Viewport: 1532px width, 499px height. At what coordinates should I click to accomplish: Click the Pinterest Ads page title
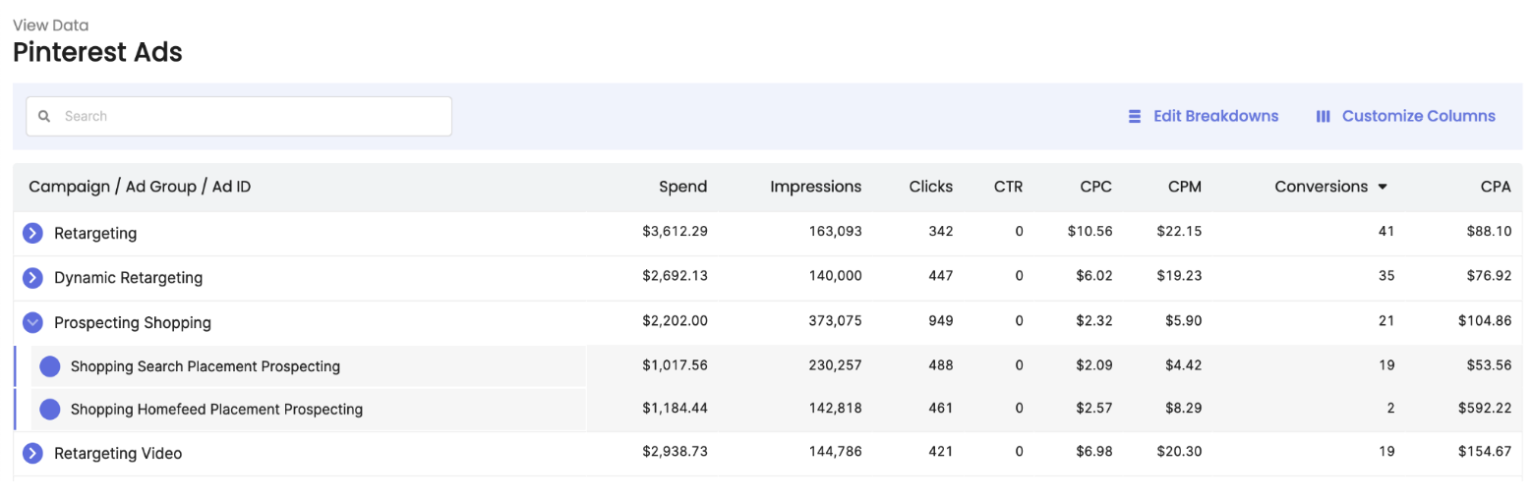(97, 52)
